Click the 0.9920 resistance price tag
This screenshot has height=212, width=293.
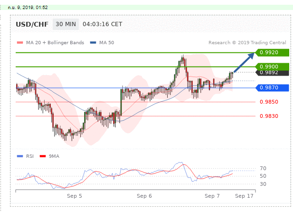point(272,52)
